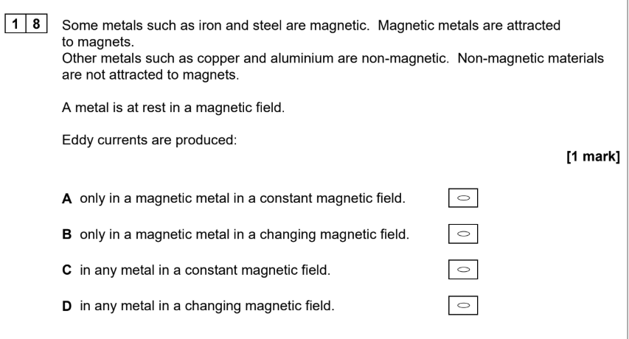
Task: Click the bold letter D option label
Action: pyautogui.click(x=66, y=306)
